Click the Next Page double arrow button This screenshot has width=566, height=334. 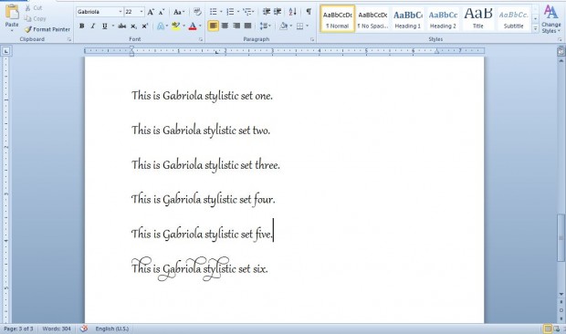561,318
